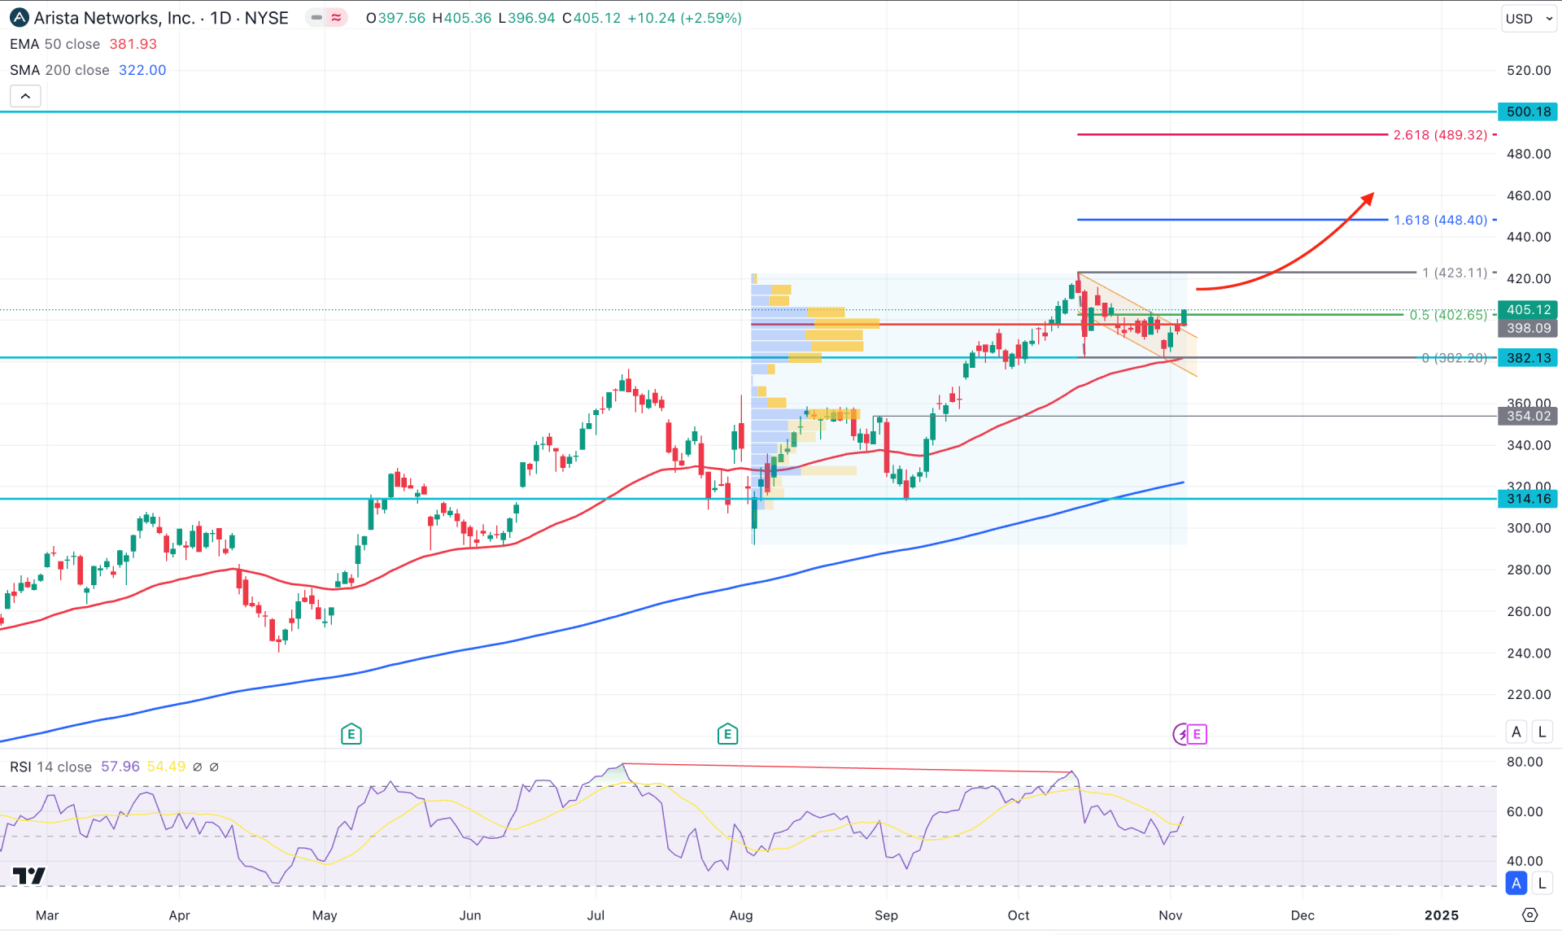Toggle auto scale A on price pane
The height and width of the screenshot is (935, 1562).
pos(1516,732)
